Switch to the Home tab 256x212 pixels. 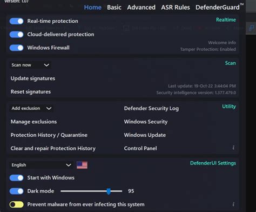[93, 8]
